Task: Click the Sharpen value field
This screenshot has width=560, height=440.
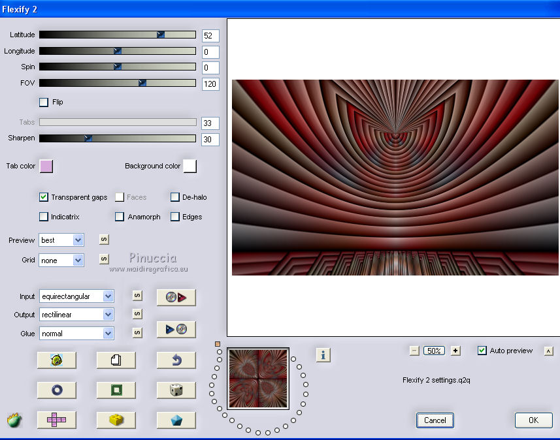Action: [x=210, y=139]
